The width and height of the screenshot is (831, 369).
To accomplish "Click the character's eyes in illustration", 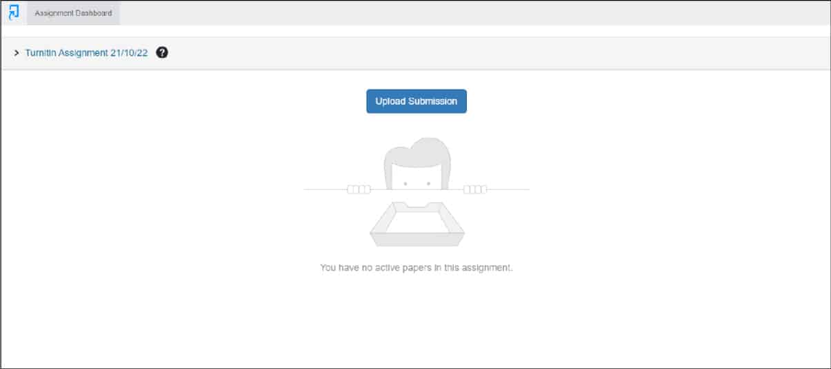I will pyautogui.click(x=417, y=183).
